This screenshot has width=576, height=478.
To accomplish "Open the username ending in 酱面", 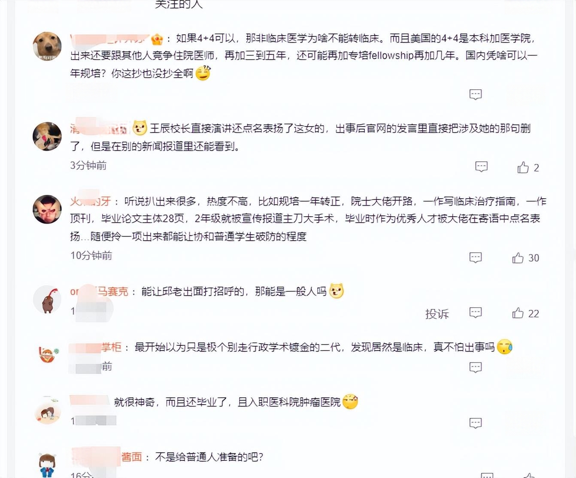I will tap(106, 457).
